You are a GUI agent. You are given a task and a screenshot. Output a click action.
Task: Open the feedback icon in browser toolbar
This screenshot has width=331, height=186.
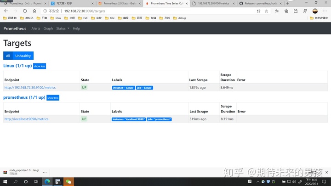tap(305, 11)
